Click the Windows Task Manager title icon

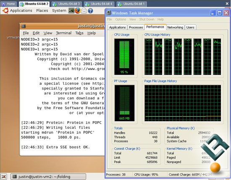[109, 13]
